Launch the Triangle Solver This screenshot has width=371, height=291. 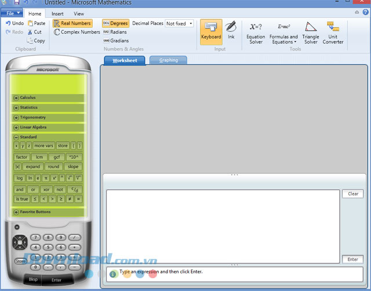pos(311,32)
